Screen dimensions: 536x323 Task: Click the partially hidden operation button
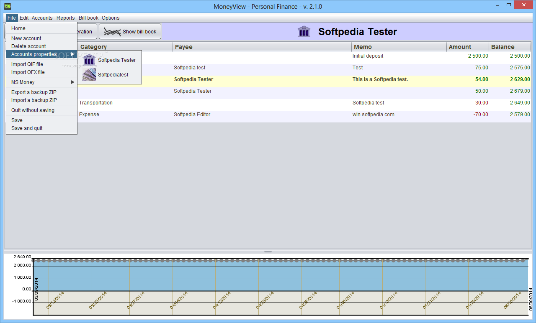click(x=87, y=31)
